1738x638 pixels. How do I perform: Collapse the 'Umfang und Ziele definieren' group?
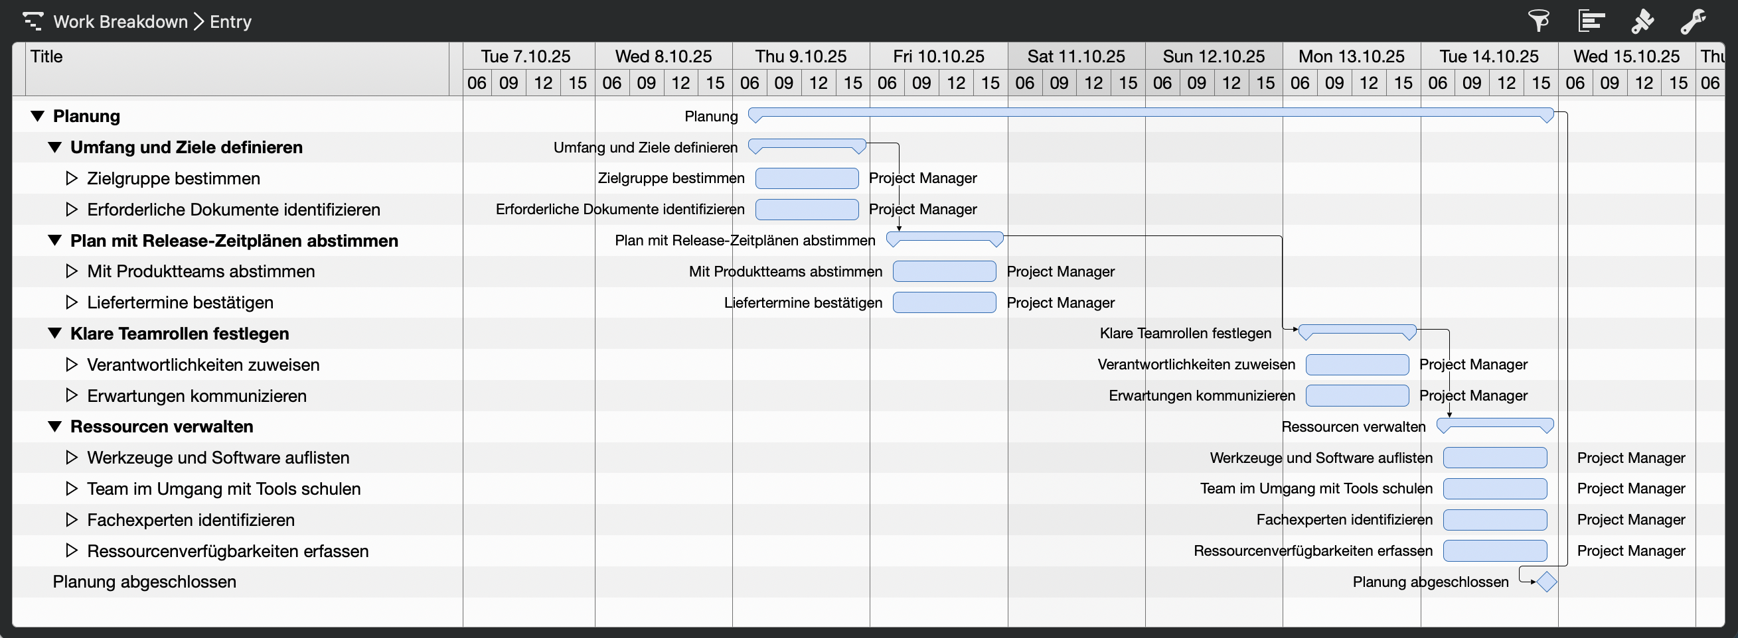54,147
